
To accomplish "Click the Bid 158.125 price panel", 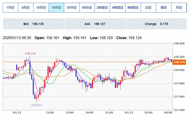I will [33, 24].
